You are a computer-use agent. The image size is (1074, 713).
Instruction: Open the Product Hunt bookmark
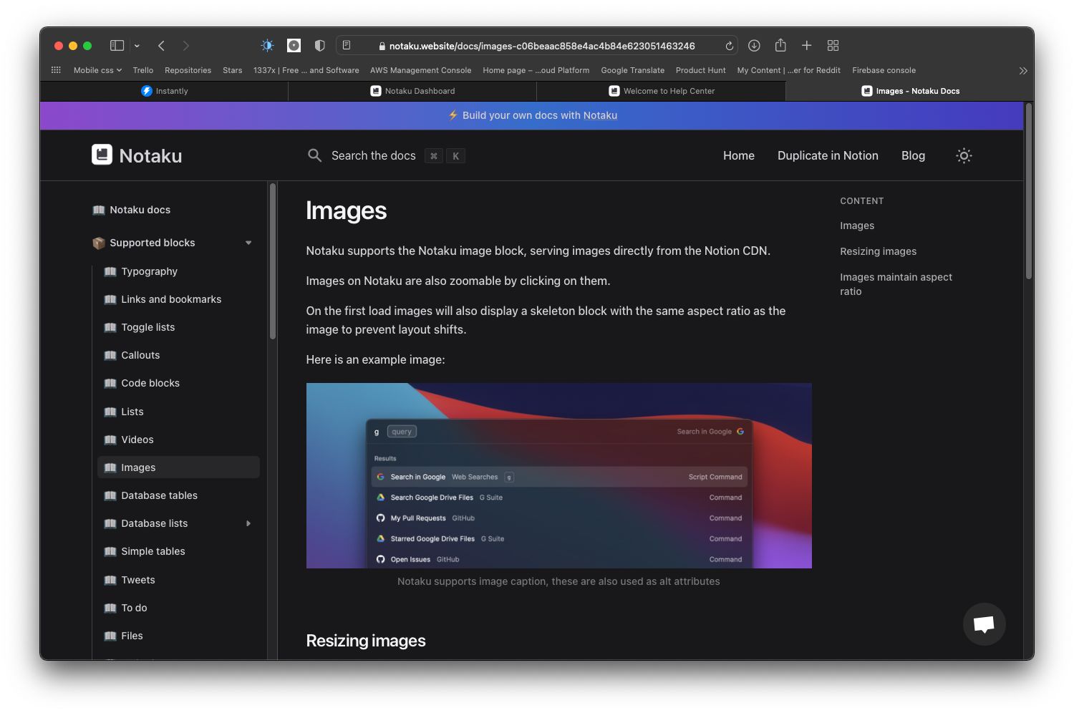coord(700,70)
